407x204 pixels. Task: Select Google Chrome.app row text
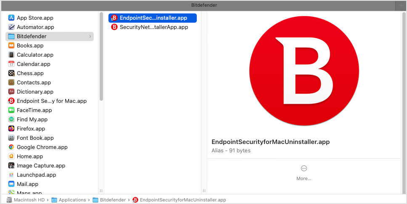click(42, 147)
